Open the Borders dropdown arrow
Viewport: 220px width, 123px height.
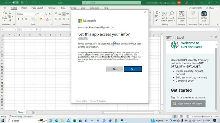36,19
